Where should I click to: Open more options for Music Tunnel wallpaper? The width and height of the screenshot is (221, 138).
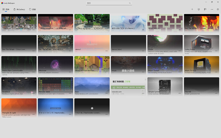(x=180, y=72)
